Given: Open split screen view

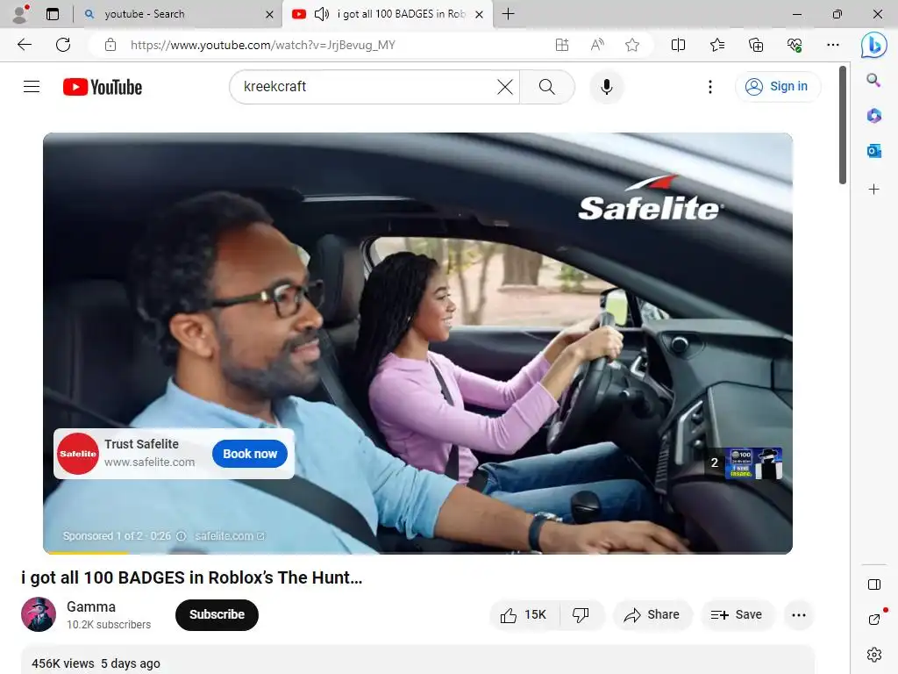Looking at the screenshot, I should [678, 45].
